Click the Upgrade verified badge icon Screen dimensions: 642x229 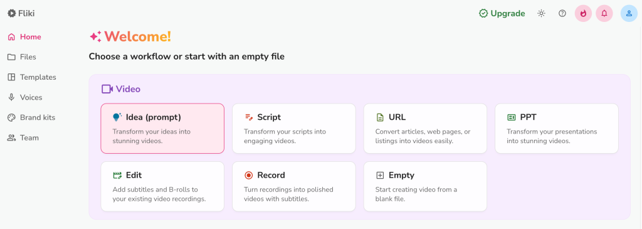tap(483, 14)
